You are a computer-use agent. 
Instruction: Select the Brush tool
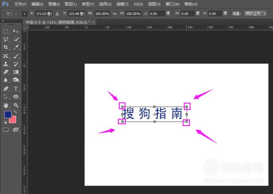pyautogui.click(x=16, y=56)
